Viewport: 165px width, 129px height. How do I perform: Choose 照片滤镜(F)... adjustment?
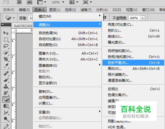pyautogui.click(x=133, y=75)
